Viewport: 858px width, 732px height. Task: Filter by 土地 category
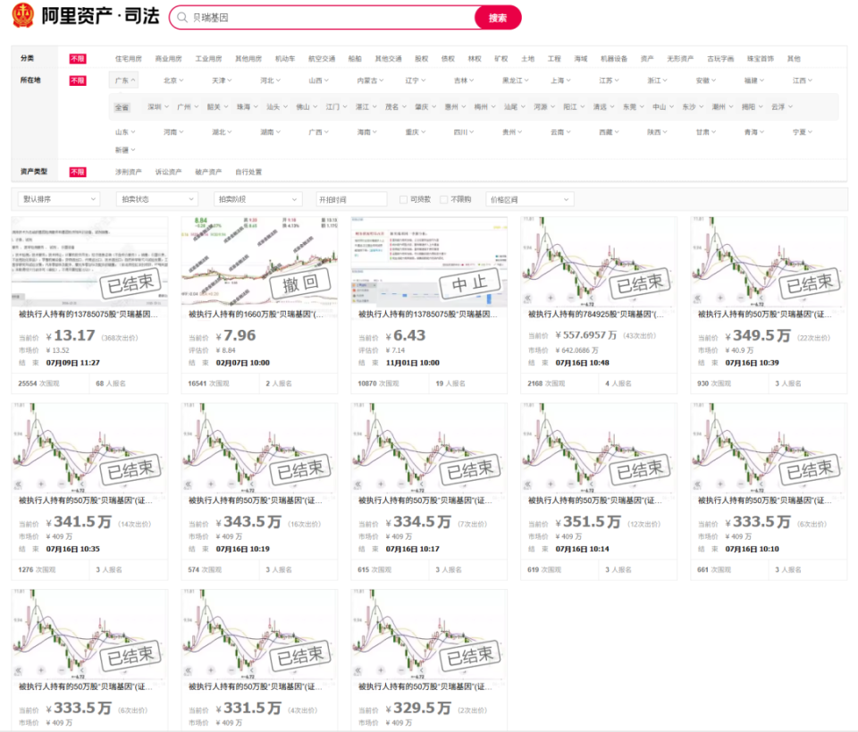pyautogui.click(x=527, y=58)
